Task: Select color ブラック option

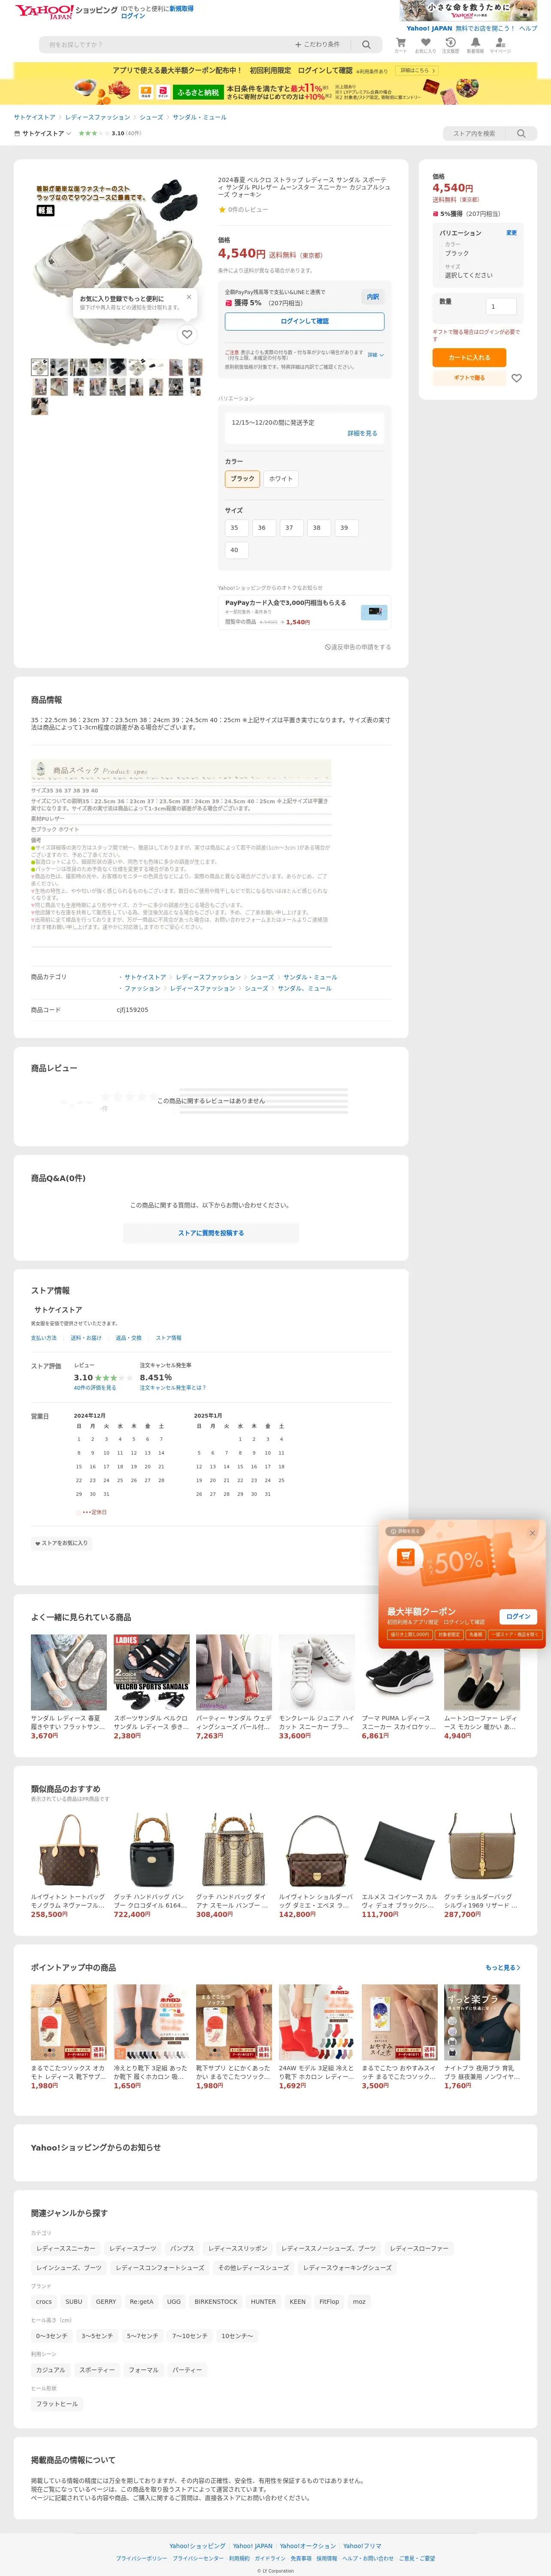Action: [x=242, y=479]
